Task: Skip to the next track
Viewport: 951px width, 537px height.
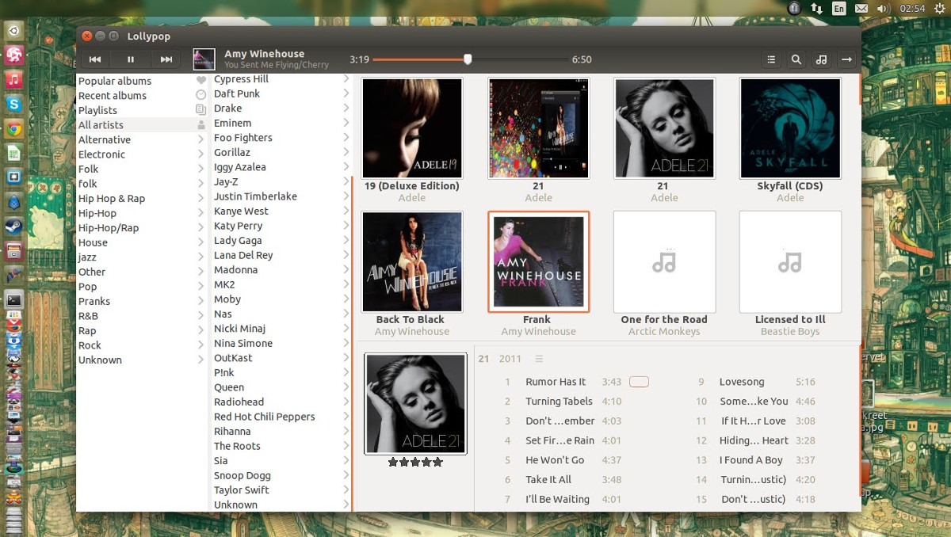Action: click(166, 59)
